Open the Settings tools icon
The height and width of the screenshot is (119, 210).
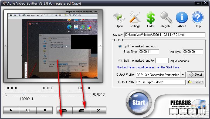(135, 20)
